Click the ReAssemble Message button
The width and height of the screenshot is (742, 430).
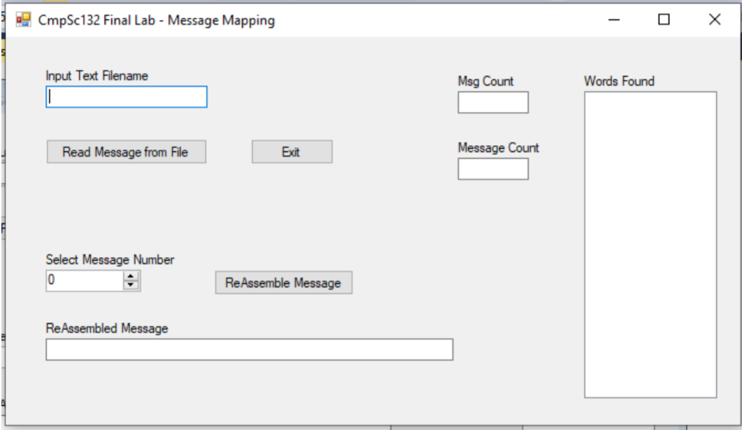pyautogui.click(x=285, y=281)
